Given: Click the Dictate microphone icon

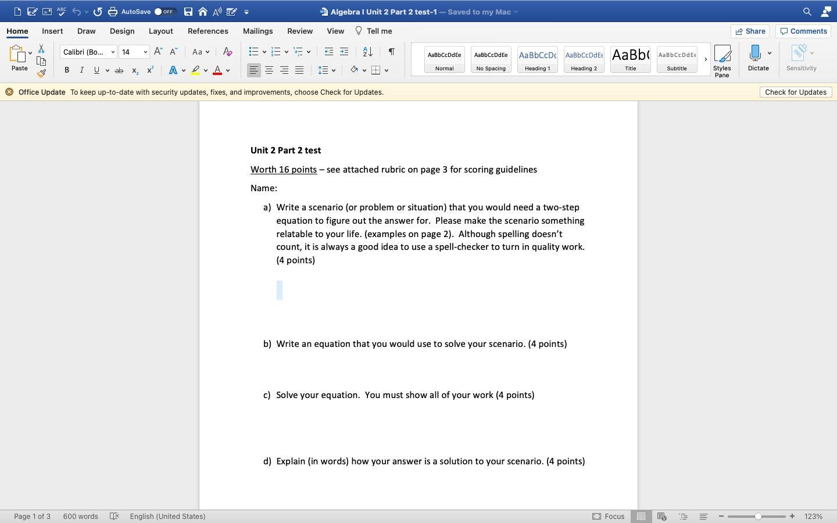Looking at the screenshot, I should click(755, 53).
